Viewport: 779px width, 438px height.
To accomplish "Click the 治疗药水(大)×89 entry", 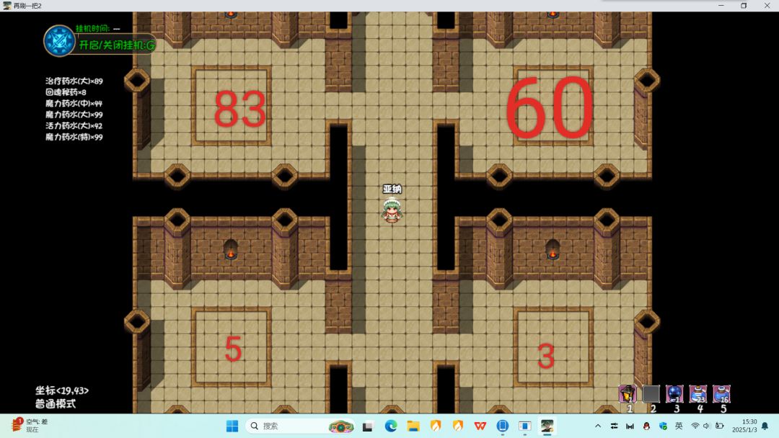I will click(74, 81).
